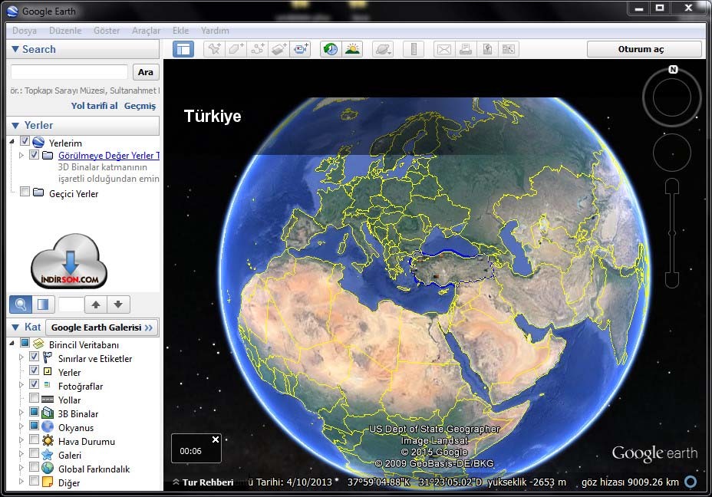Open the Görülmeye Değer Yerler link

[x=109, y=155]
